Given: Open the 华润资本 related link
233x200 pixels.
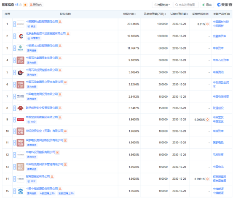Looking at the screenshot, I should coord(218,131).
